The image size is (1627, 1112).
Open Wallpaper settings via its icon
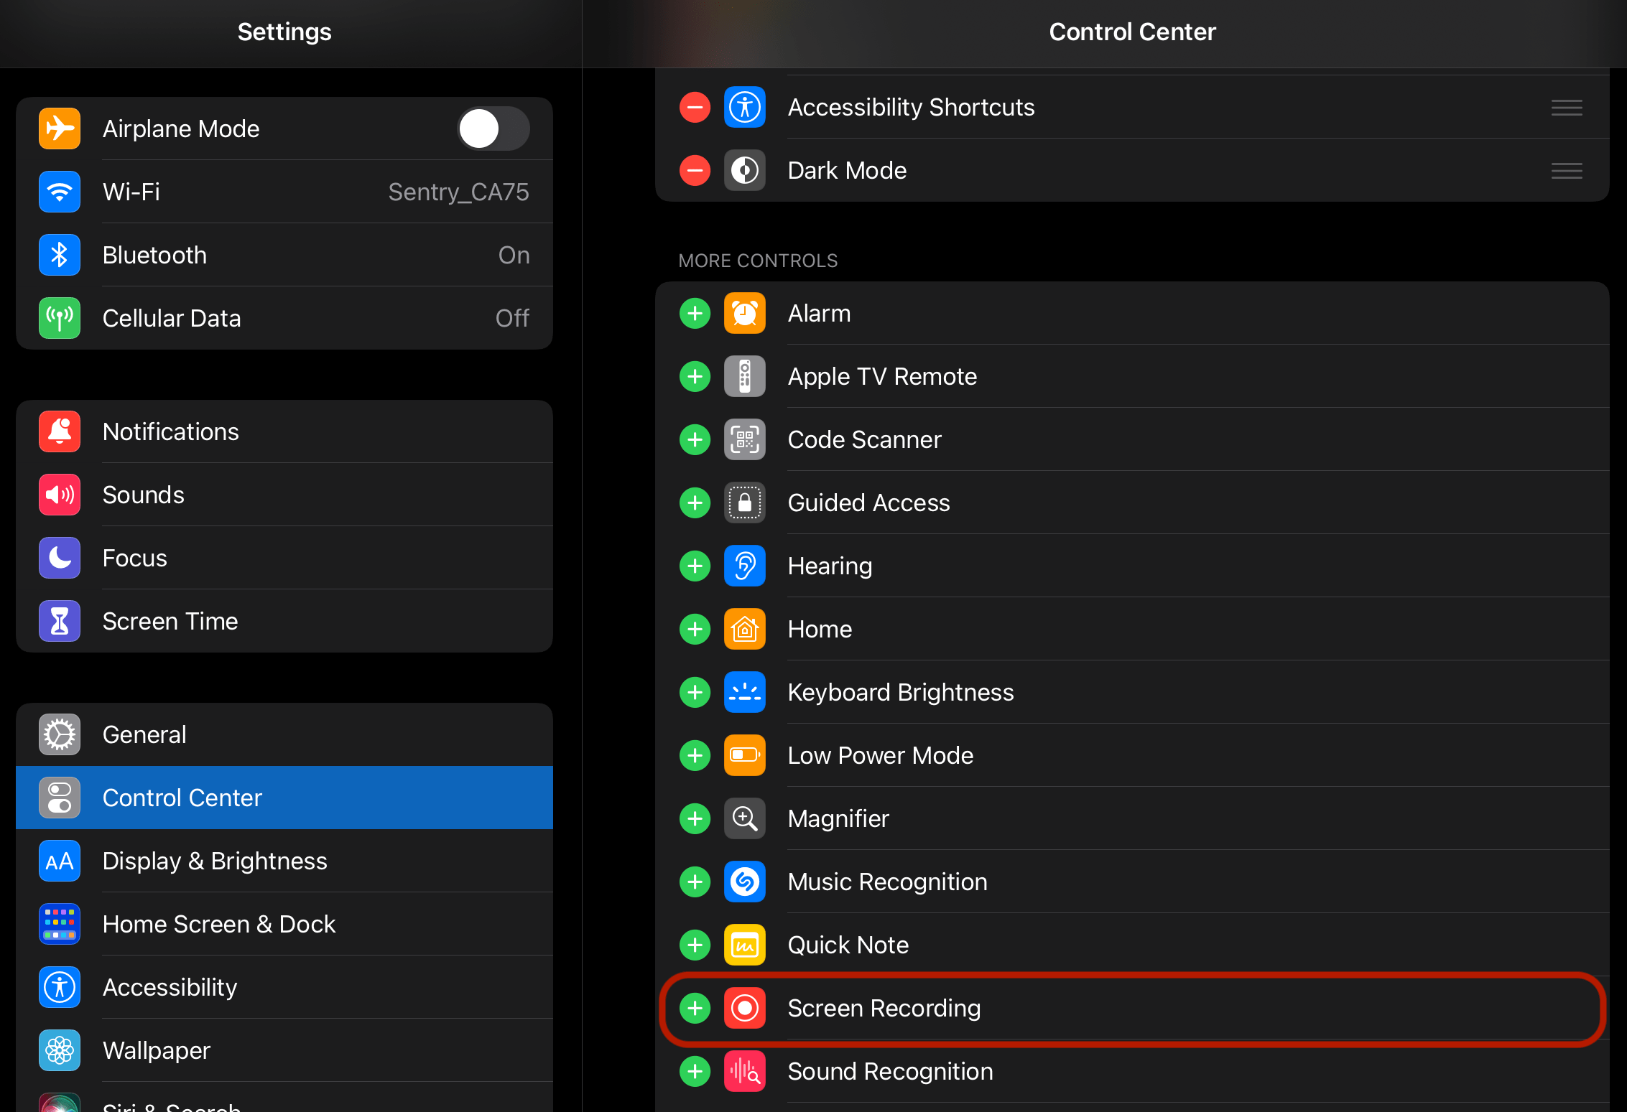click(x=60, y=1050)
